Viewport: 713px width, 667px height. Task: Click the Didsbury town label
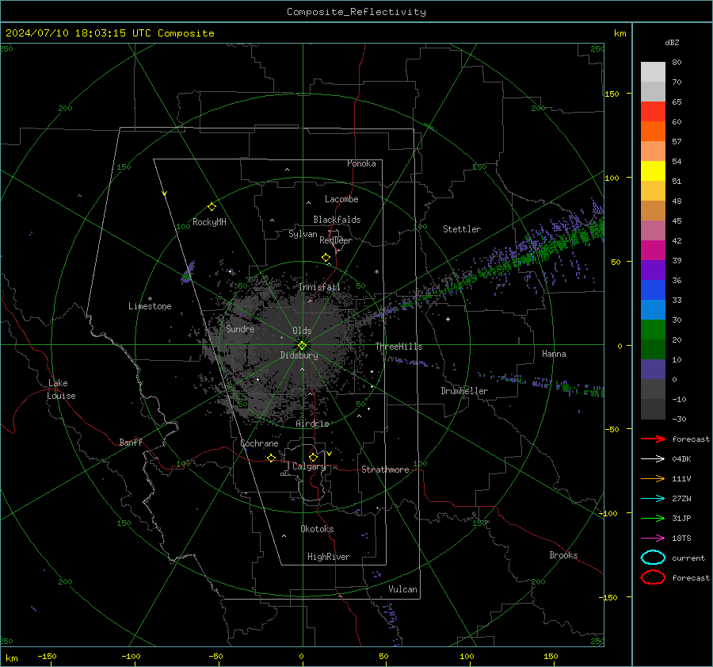[299, 355]
